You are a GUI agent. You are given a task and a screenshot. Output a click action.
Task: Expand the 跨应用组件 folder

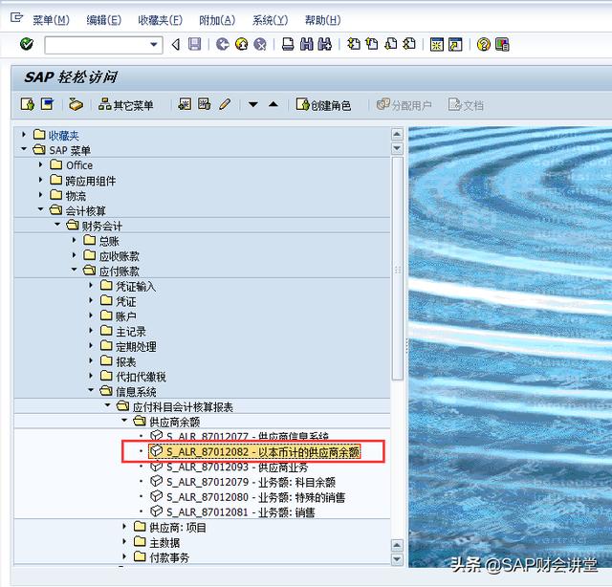[x=40, y=180]
